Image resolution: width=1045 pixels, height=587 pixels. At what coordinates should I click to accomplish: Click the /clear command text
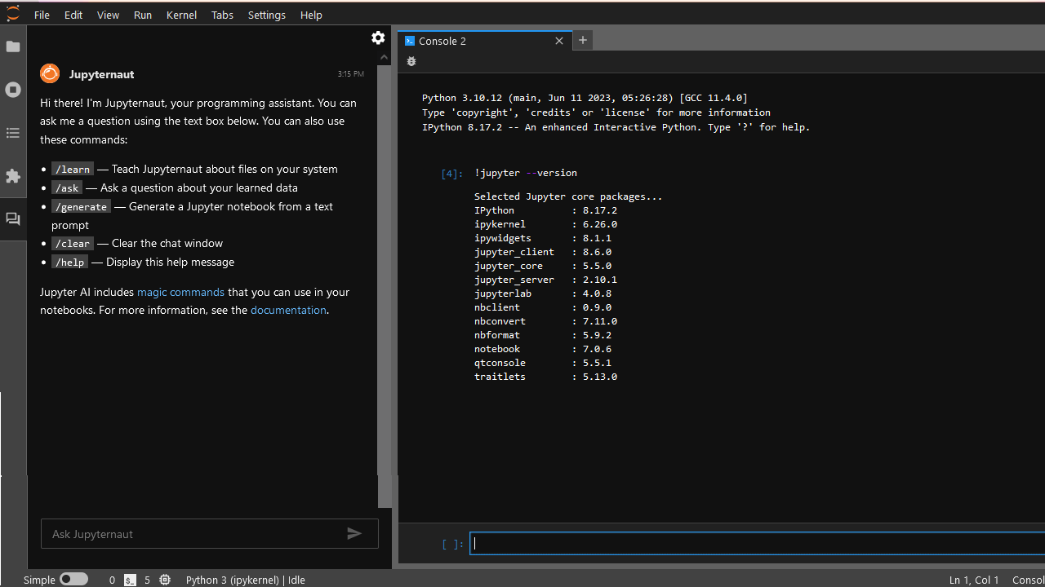pos(73,243)
